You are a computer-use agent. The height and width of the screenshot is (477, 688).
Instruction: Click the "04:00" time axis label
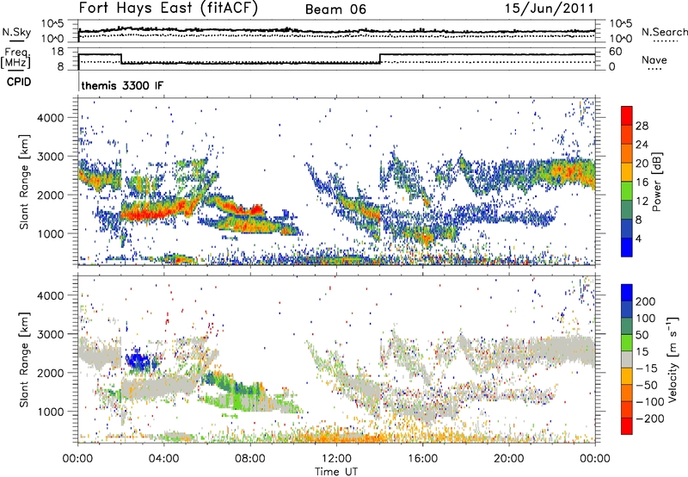tap(163, 459)
